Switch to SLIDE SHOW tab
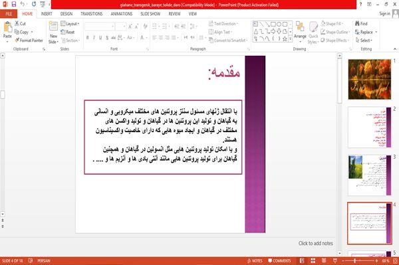The image size is (399, 265). click(x=150, y=14)
